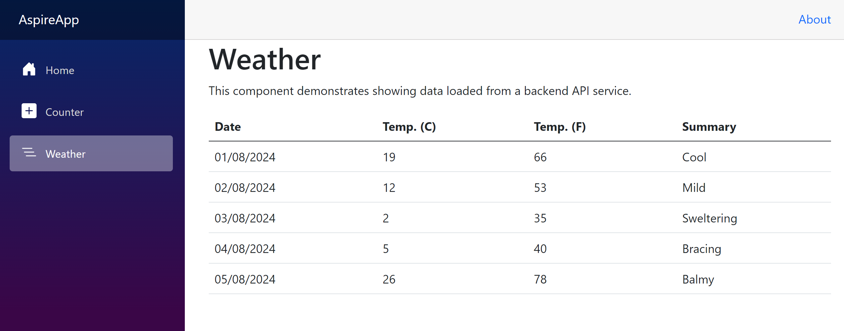
Task: Click the Home house icon
Action: coord(29,69)
